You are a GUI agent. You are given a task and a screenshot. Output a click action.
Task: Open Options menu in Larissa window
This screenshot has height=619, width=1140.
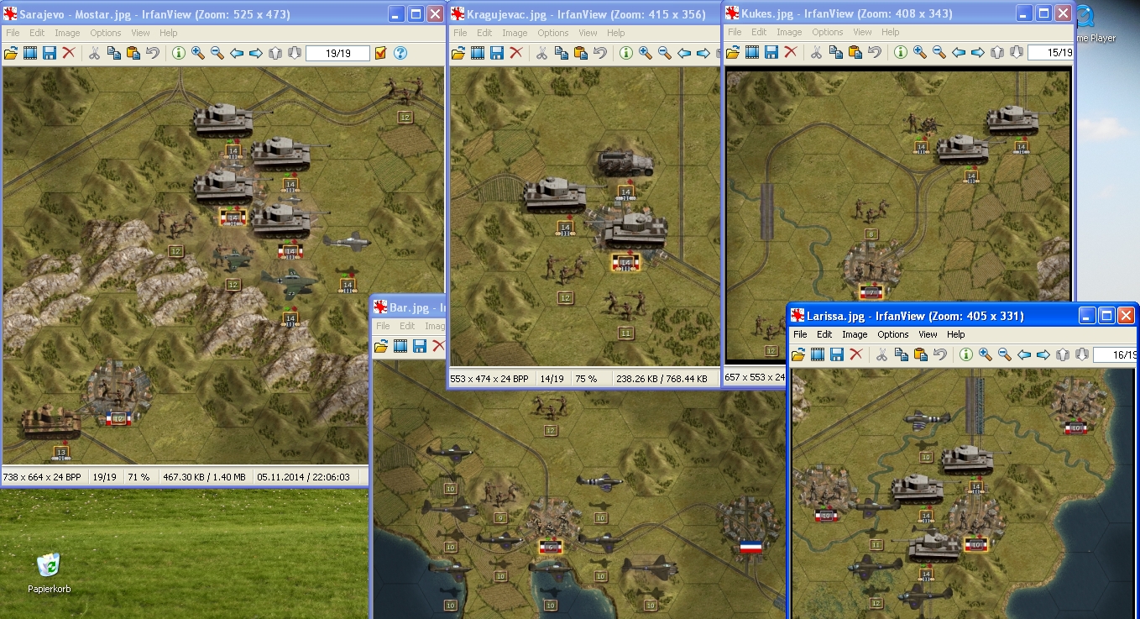(893, 334)
